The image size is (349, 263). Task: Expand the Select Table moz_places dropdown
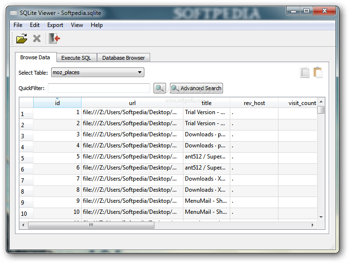click(x=98, y=72)
